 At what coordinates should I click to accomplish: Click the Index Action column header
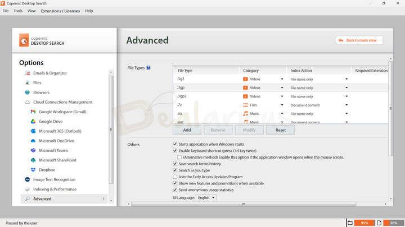319,71
